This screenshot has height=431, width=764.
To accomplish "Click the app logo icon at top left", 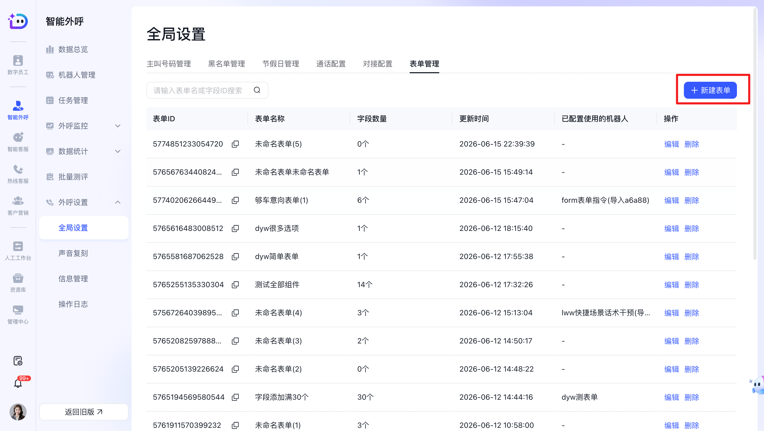I will pos(18,21).
